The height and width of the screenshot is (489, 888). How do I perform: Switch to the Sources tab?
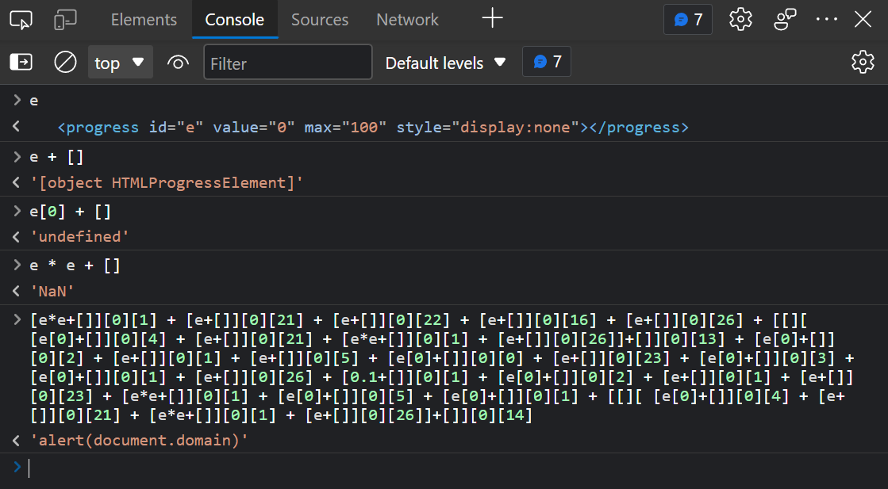(320, 20)
